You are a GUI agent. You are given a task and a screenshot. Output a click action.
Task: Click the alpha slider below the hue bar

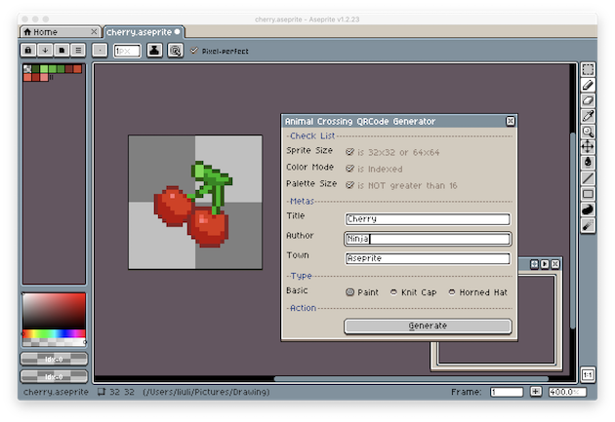point(54,342)
